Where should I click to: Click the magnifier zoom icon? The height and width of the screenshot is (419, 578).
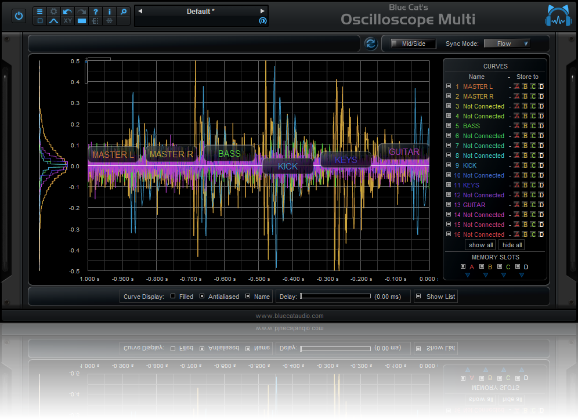pos(123,11)
